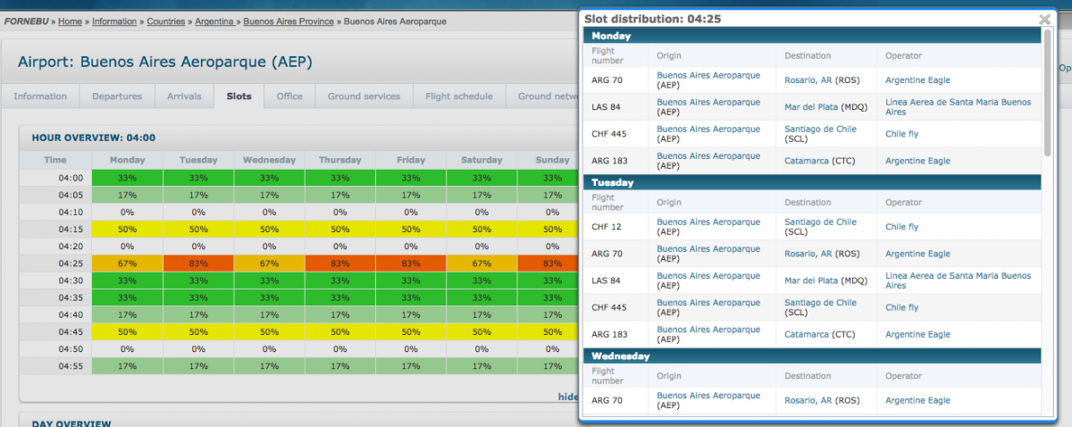Click Wednesday 04:10 cell showing 0%
Viewport: 1072px width, 427px height.
[269, 213]
